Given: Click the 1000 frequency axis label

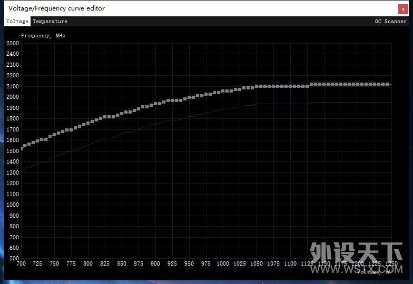Looking at the screenshot, I should click(x=13, y=205).
